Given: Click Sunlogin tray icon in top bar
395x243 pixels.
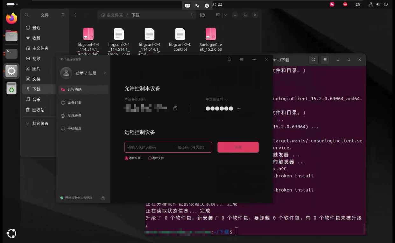Looking at the screenshot, I should (x=332, y=4).
